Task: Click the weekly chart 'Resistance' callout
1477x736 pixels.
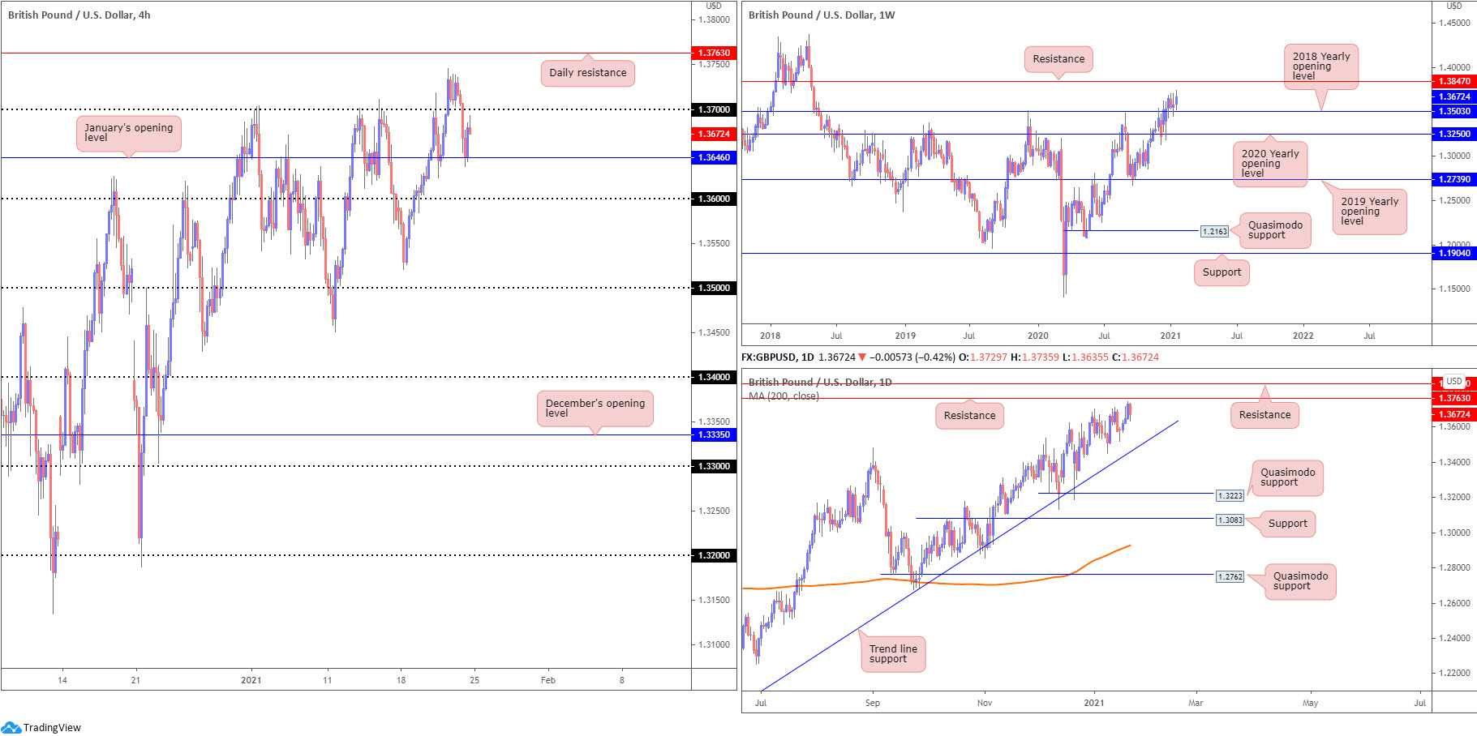Action: point(1058,59)
